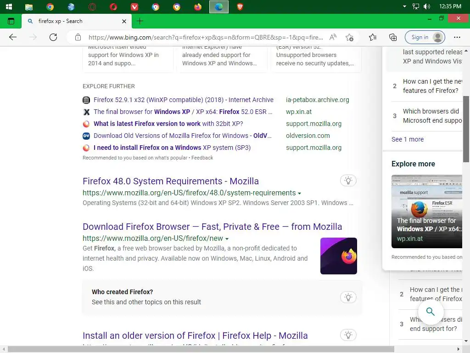Open the volume tray icon
This screenshot has height=353, width=470.
click(x=427, y=6)
